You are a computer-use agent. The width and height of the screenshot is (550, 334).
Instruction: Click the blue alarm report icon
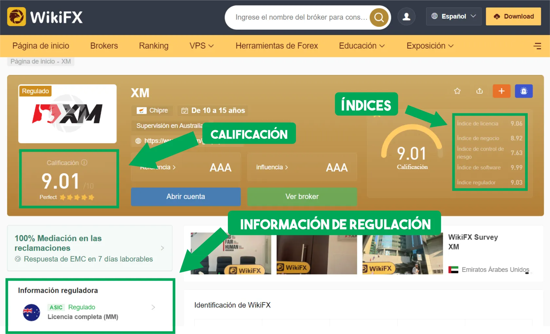524,91
